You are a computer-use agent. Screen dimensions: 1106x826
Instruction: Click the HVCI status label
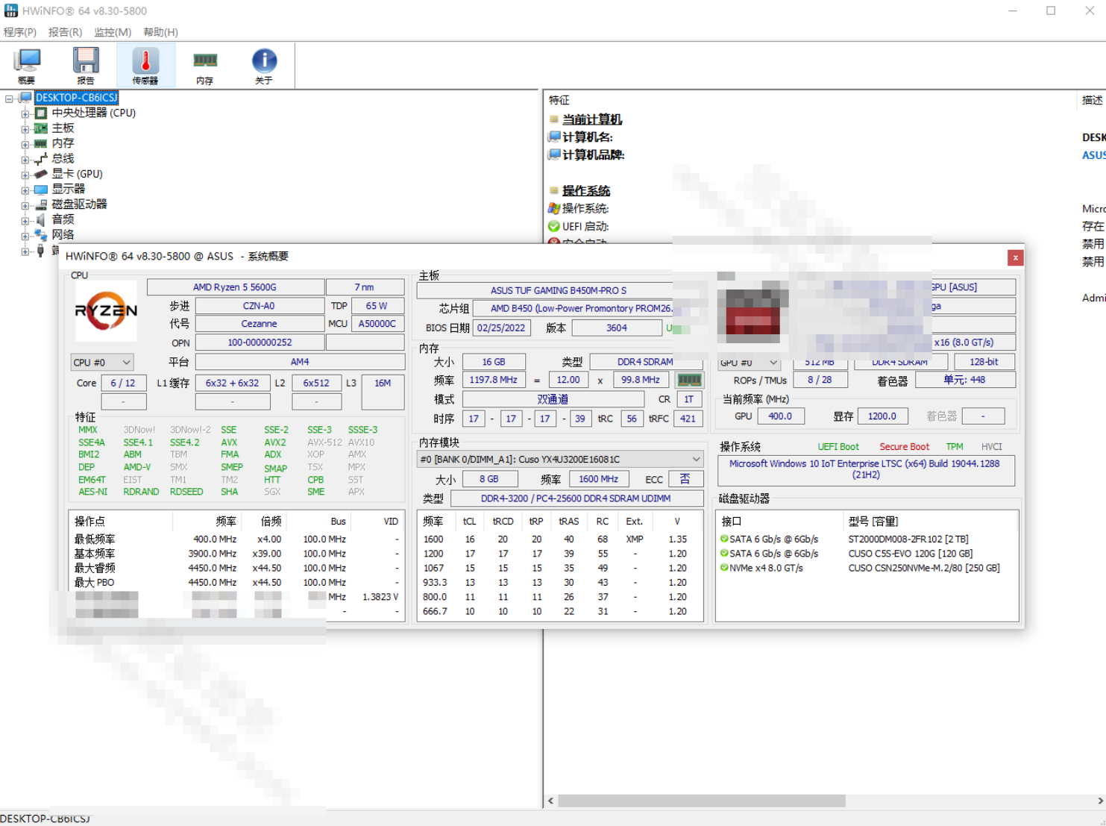992,447
